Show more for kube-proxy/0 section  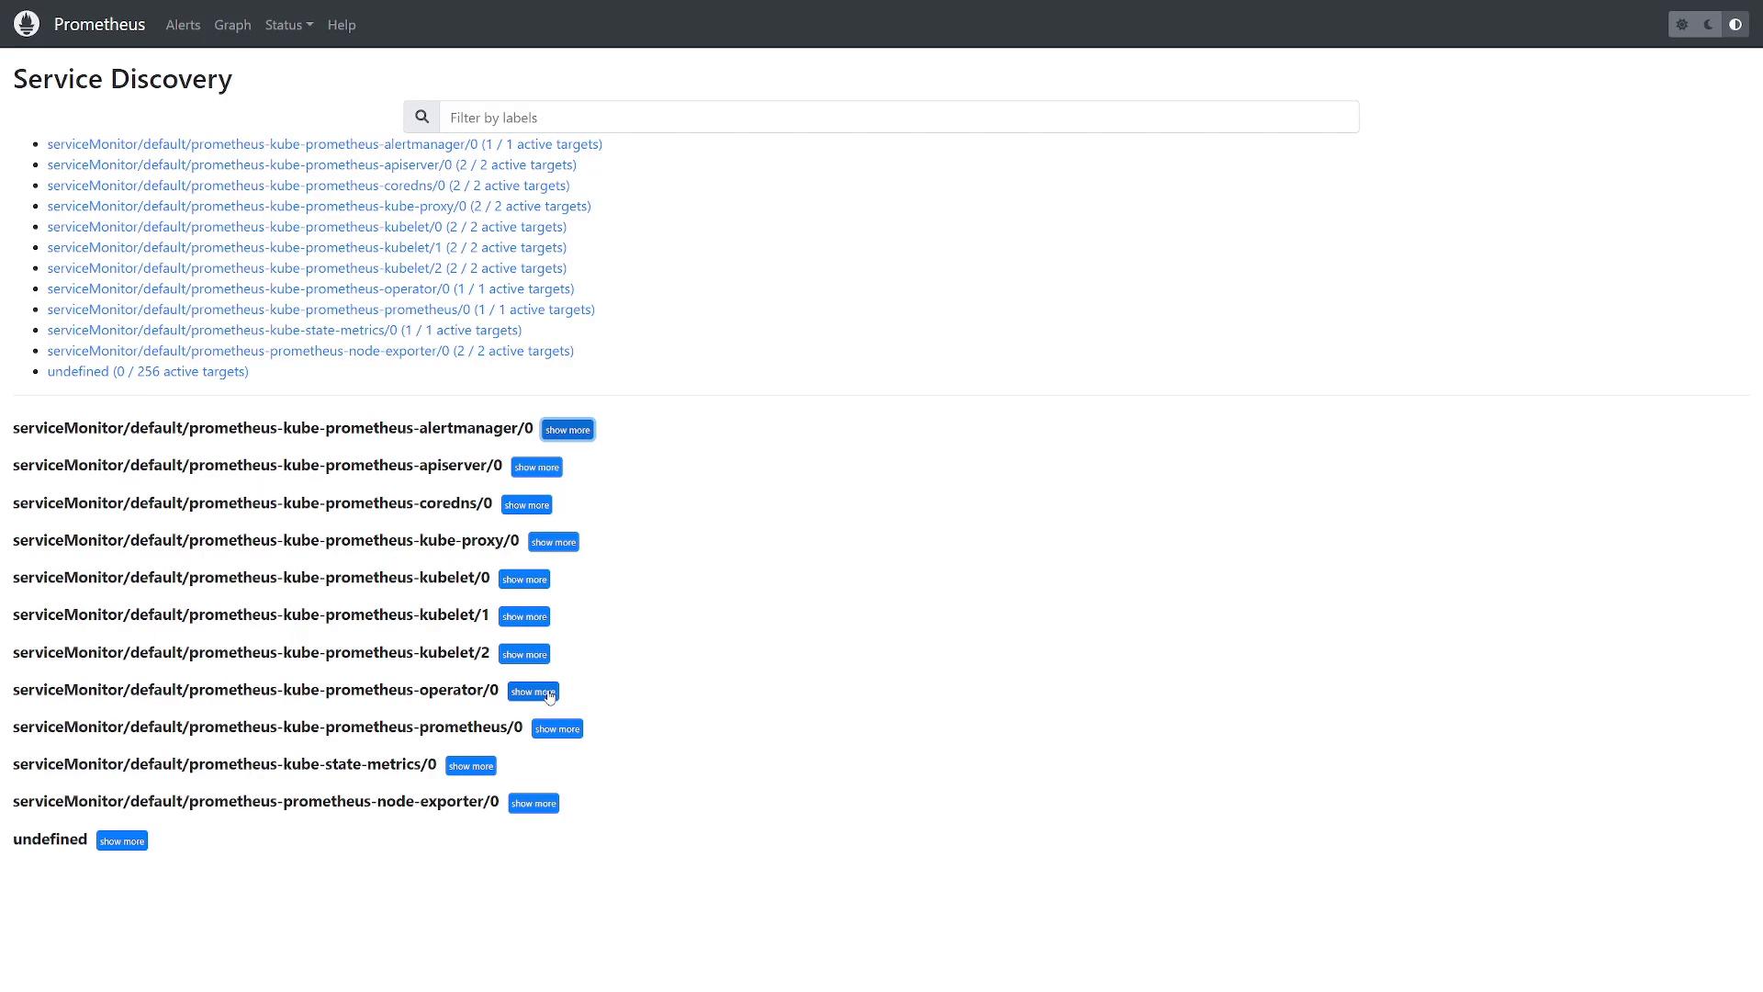554,542
